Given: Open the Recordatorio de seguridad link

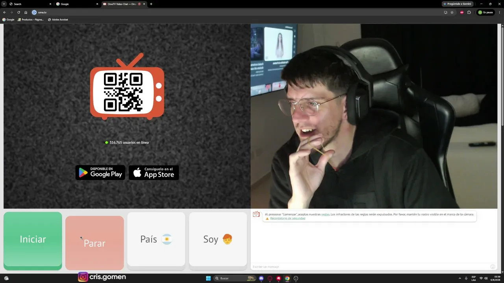Looking at the screenshot, I should pos(287,219).
